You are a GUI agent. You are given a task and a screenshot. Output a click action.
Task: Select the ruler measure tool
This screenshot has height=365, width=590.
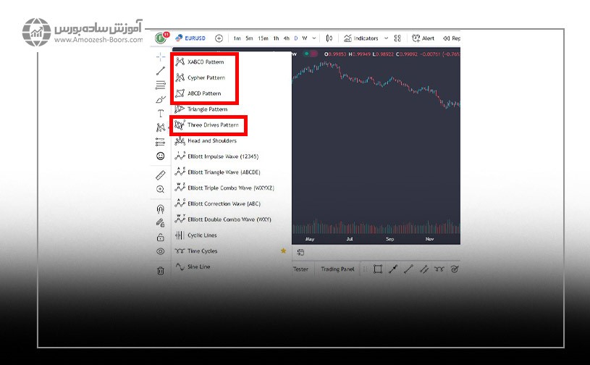point(160,175)
